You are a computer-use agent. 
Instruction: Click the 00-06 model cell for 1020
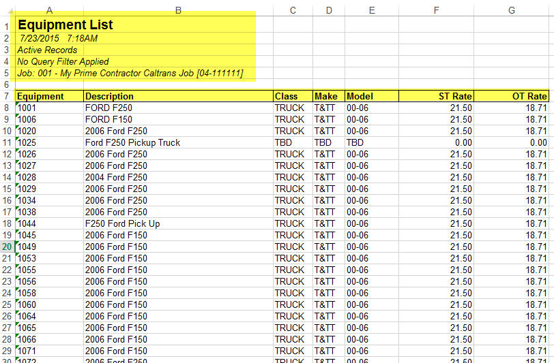click(372, 131)
